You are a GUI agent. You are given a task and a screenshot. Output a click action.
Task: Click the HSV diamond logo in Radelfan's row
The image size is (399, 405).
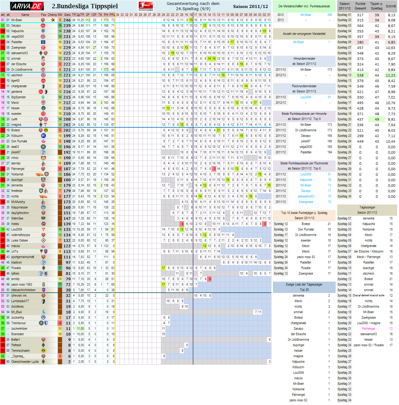pyautogui.click(x=43, y=42)
